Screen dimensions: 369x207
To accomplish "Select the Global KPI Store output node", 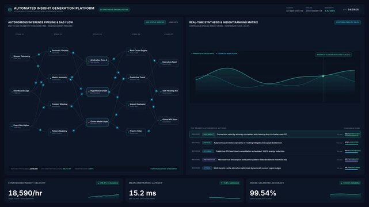I will pyautogui.click(x=169, y=121).
